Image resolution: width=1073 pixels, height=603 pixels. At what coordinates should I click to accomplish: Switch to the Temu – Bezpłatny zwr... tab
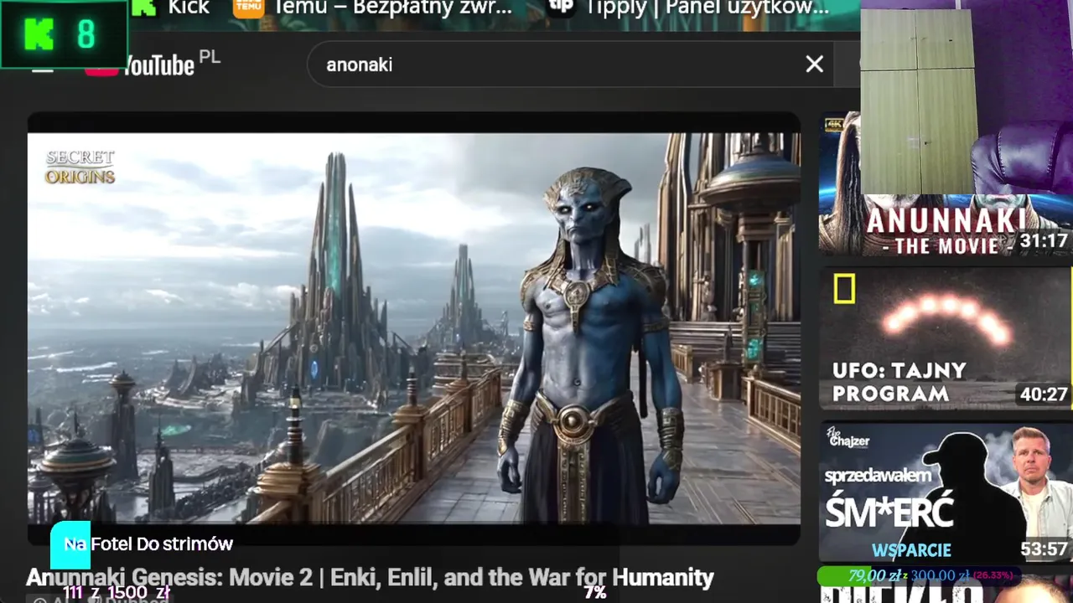(373, 8)
